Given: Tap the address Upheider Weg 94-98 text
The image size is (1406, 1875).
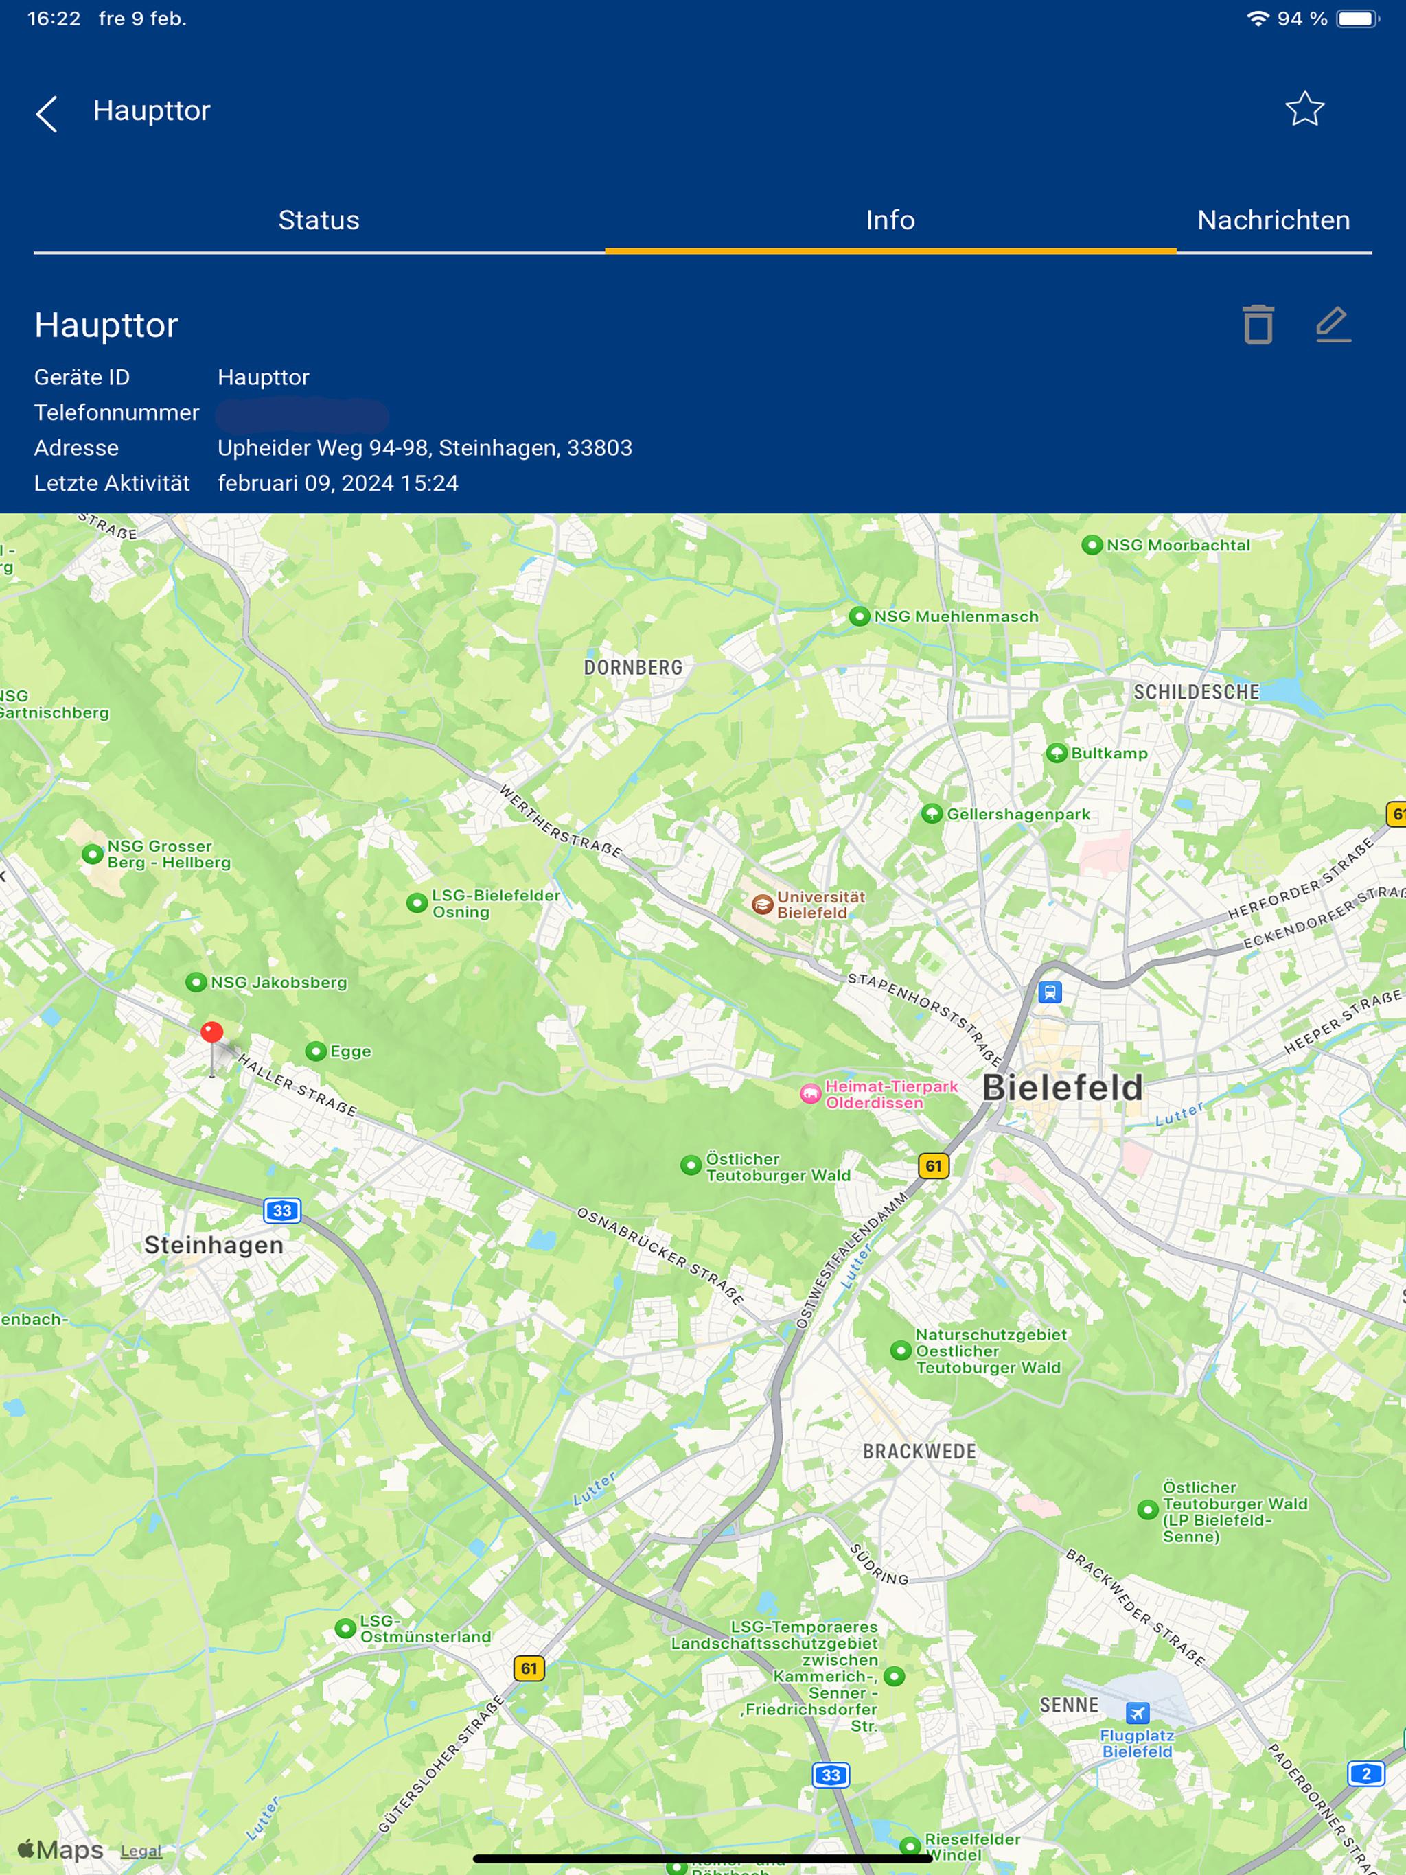Looking at the screenshot, I should click(x=425, y=447).
